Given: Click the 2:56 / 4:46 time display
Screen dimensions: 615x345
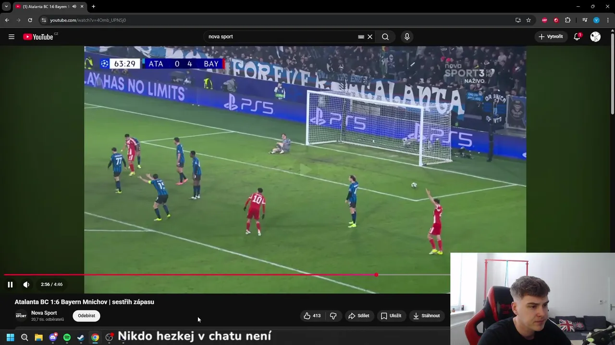Looking at the screenshot, I should (x=52, y=285).
